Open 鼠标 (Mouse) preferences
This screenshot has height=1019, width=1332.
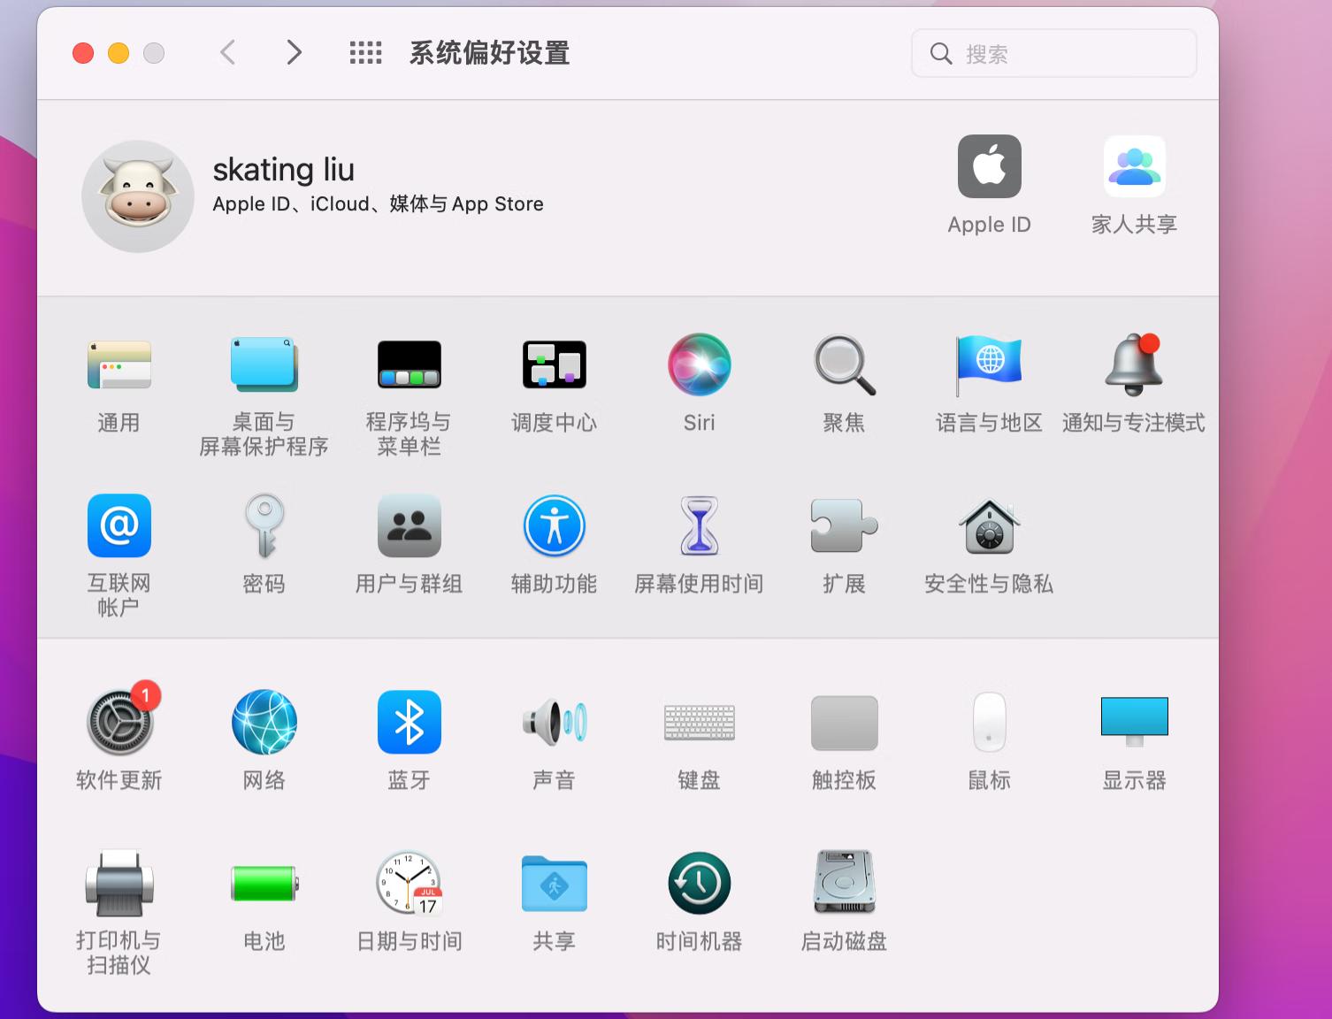tap(989, 722)
